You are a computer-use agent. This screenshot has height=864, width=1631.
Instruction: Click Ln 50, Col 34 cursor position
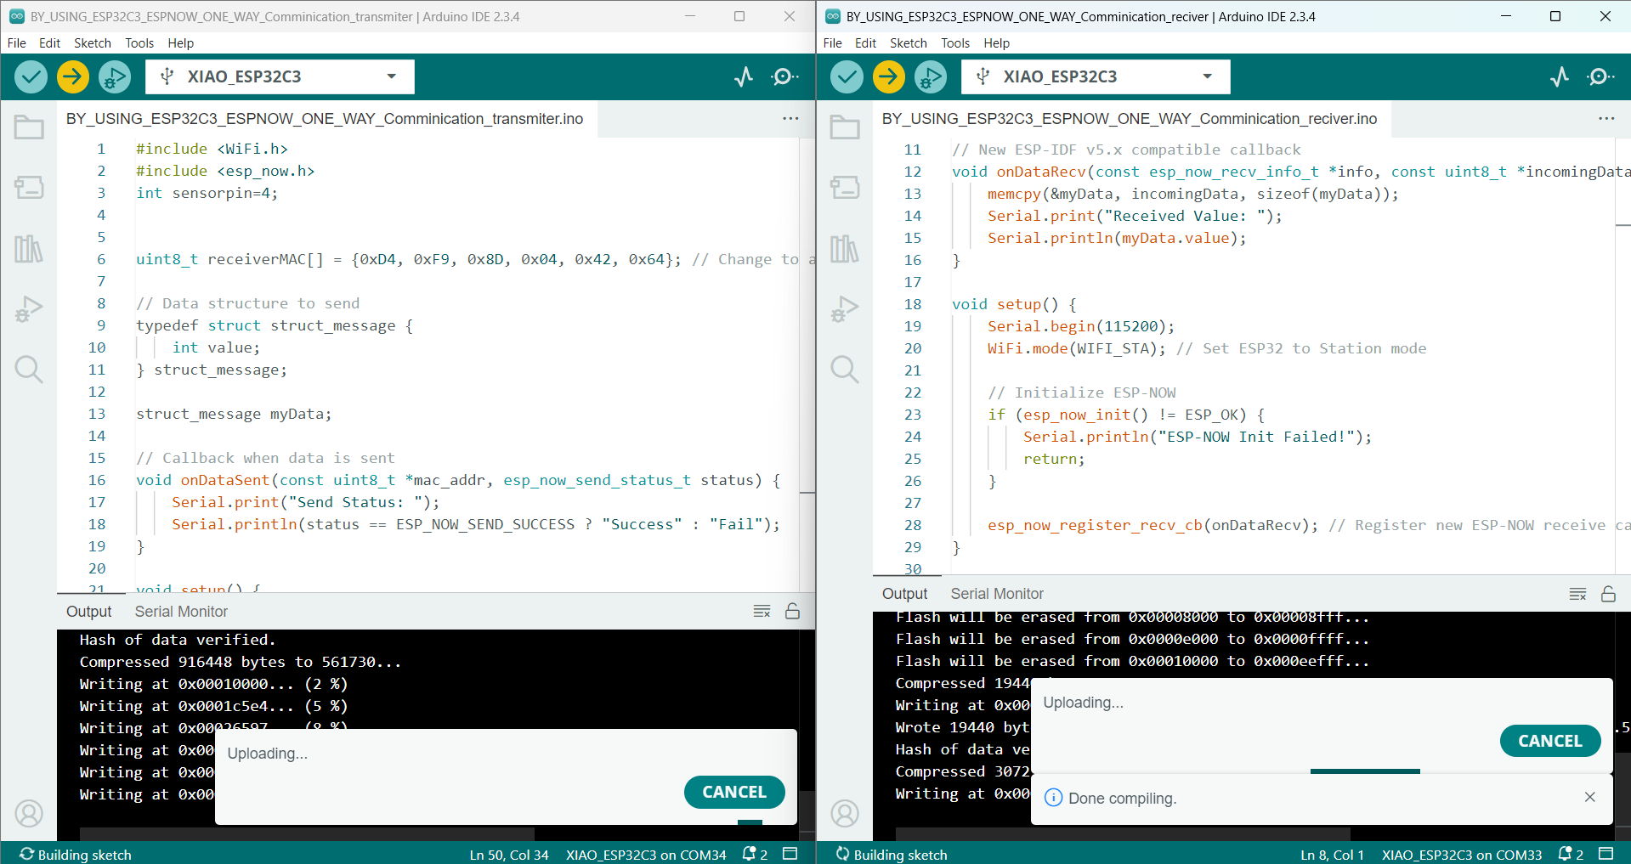click(509, 855)
